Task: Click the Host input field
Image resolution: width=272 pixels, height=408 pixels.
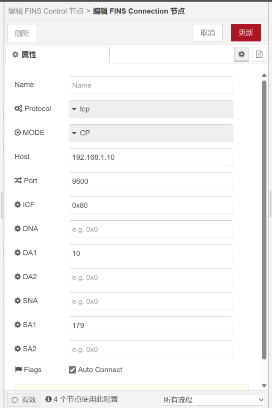Action: coord(150,157)
